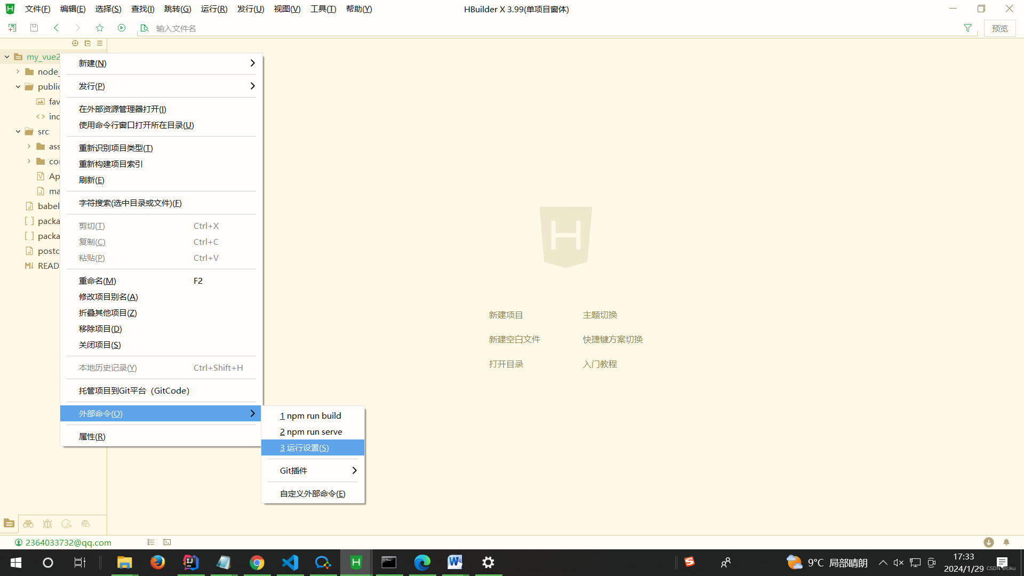Toggle 'components' folder expansion
1024x576 pixels.
(x=29, y=161)
